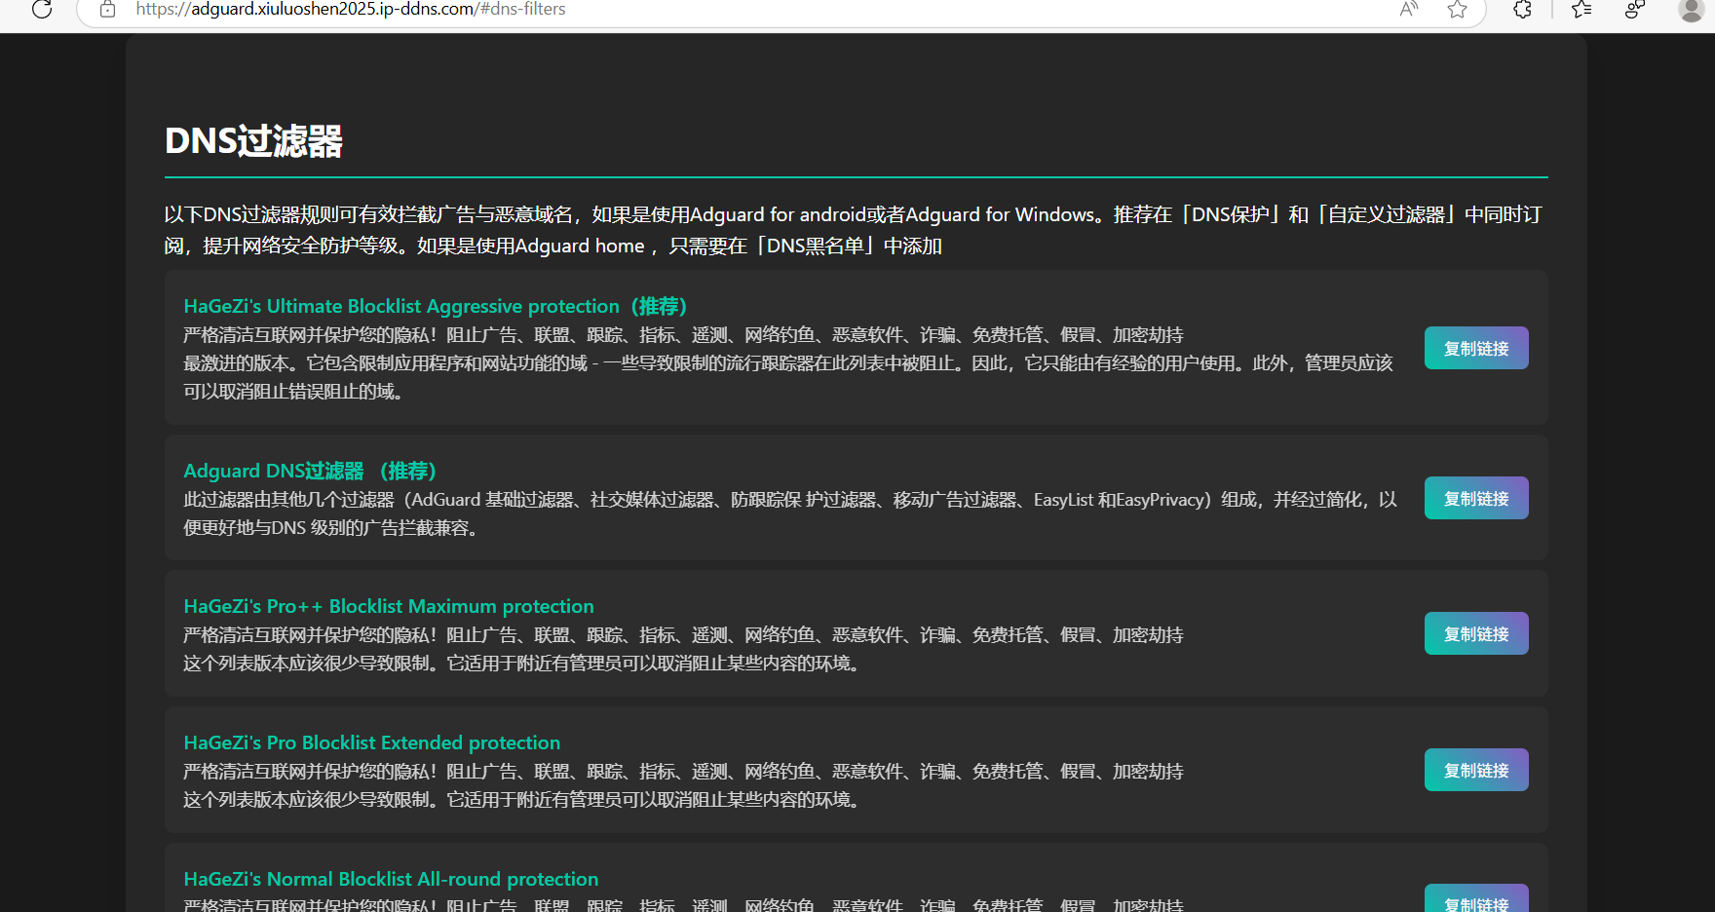This screenshot has height=912, width=1715.
Task: Open the browser Extensions menu
Action: pos(1521,9)
